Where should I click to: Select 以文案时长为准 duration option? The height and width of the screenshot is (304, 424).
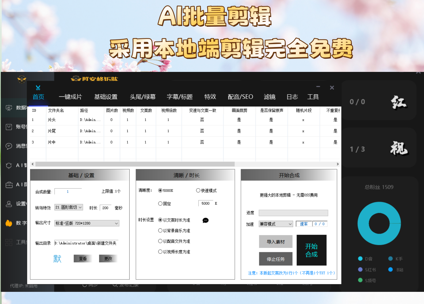160,220
